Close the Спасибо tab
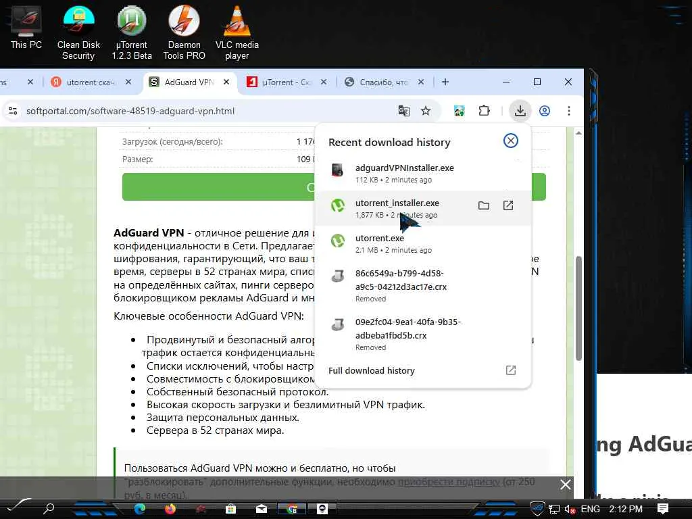 click(x=421, y=82)
